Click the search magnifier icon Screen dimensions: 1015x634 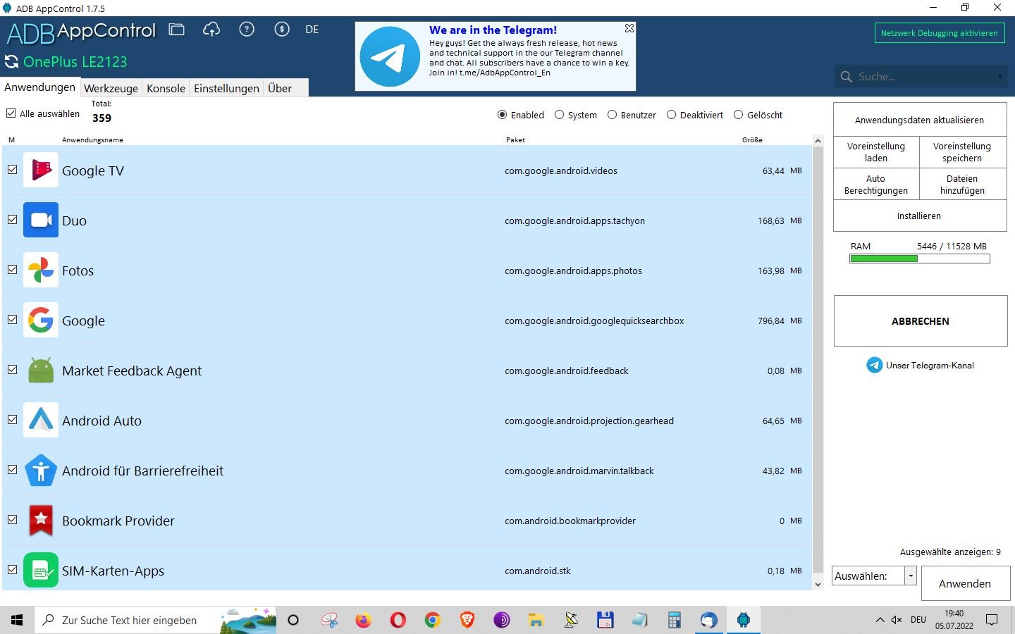846,76
